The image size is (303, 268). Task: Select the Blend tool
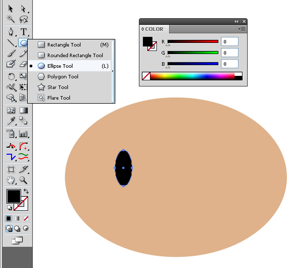pos(23,120)
